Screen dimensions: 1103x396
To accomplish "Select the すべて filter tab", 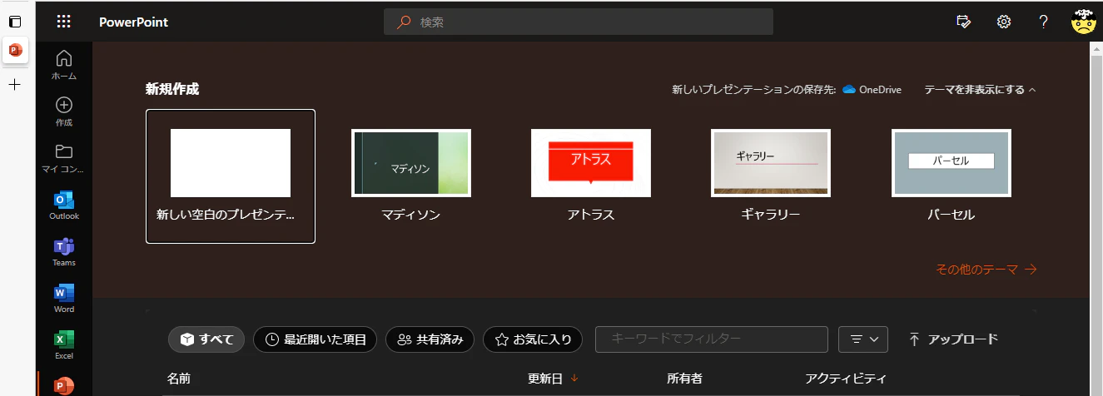I will [x=206, y=339].
